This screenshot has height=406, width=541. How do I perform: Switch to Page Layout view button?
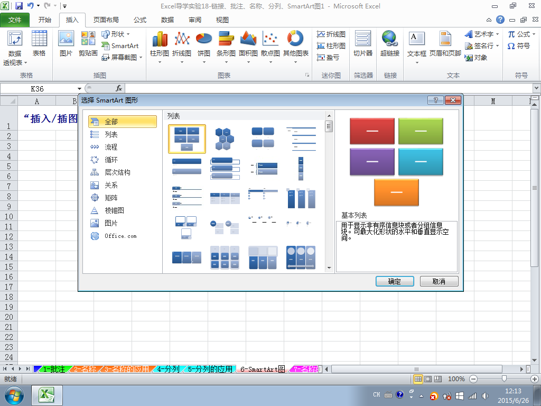click(428, 379)
